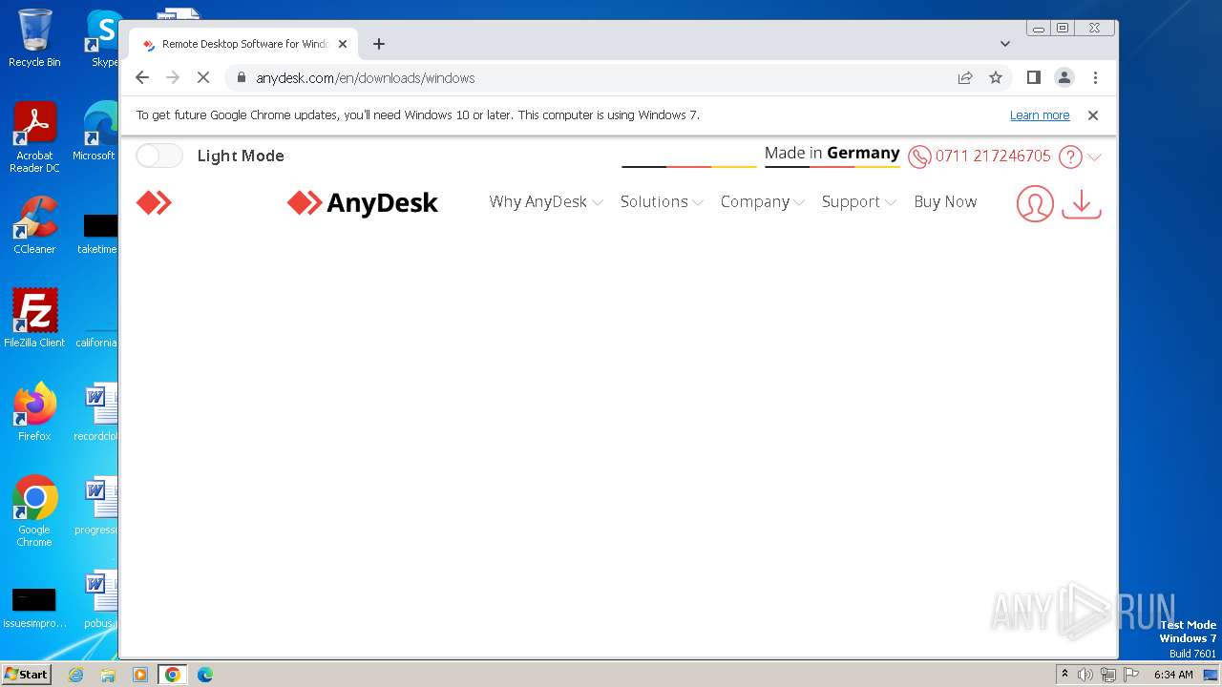Open Recycle Bin on desktop
This screenshot has width=1222, height=687.
point(34,38)
